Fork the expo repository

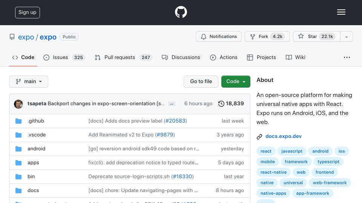click(267, 36)
